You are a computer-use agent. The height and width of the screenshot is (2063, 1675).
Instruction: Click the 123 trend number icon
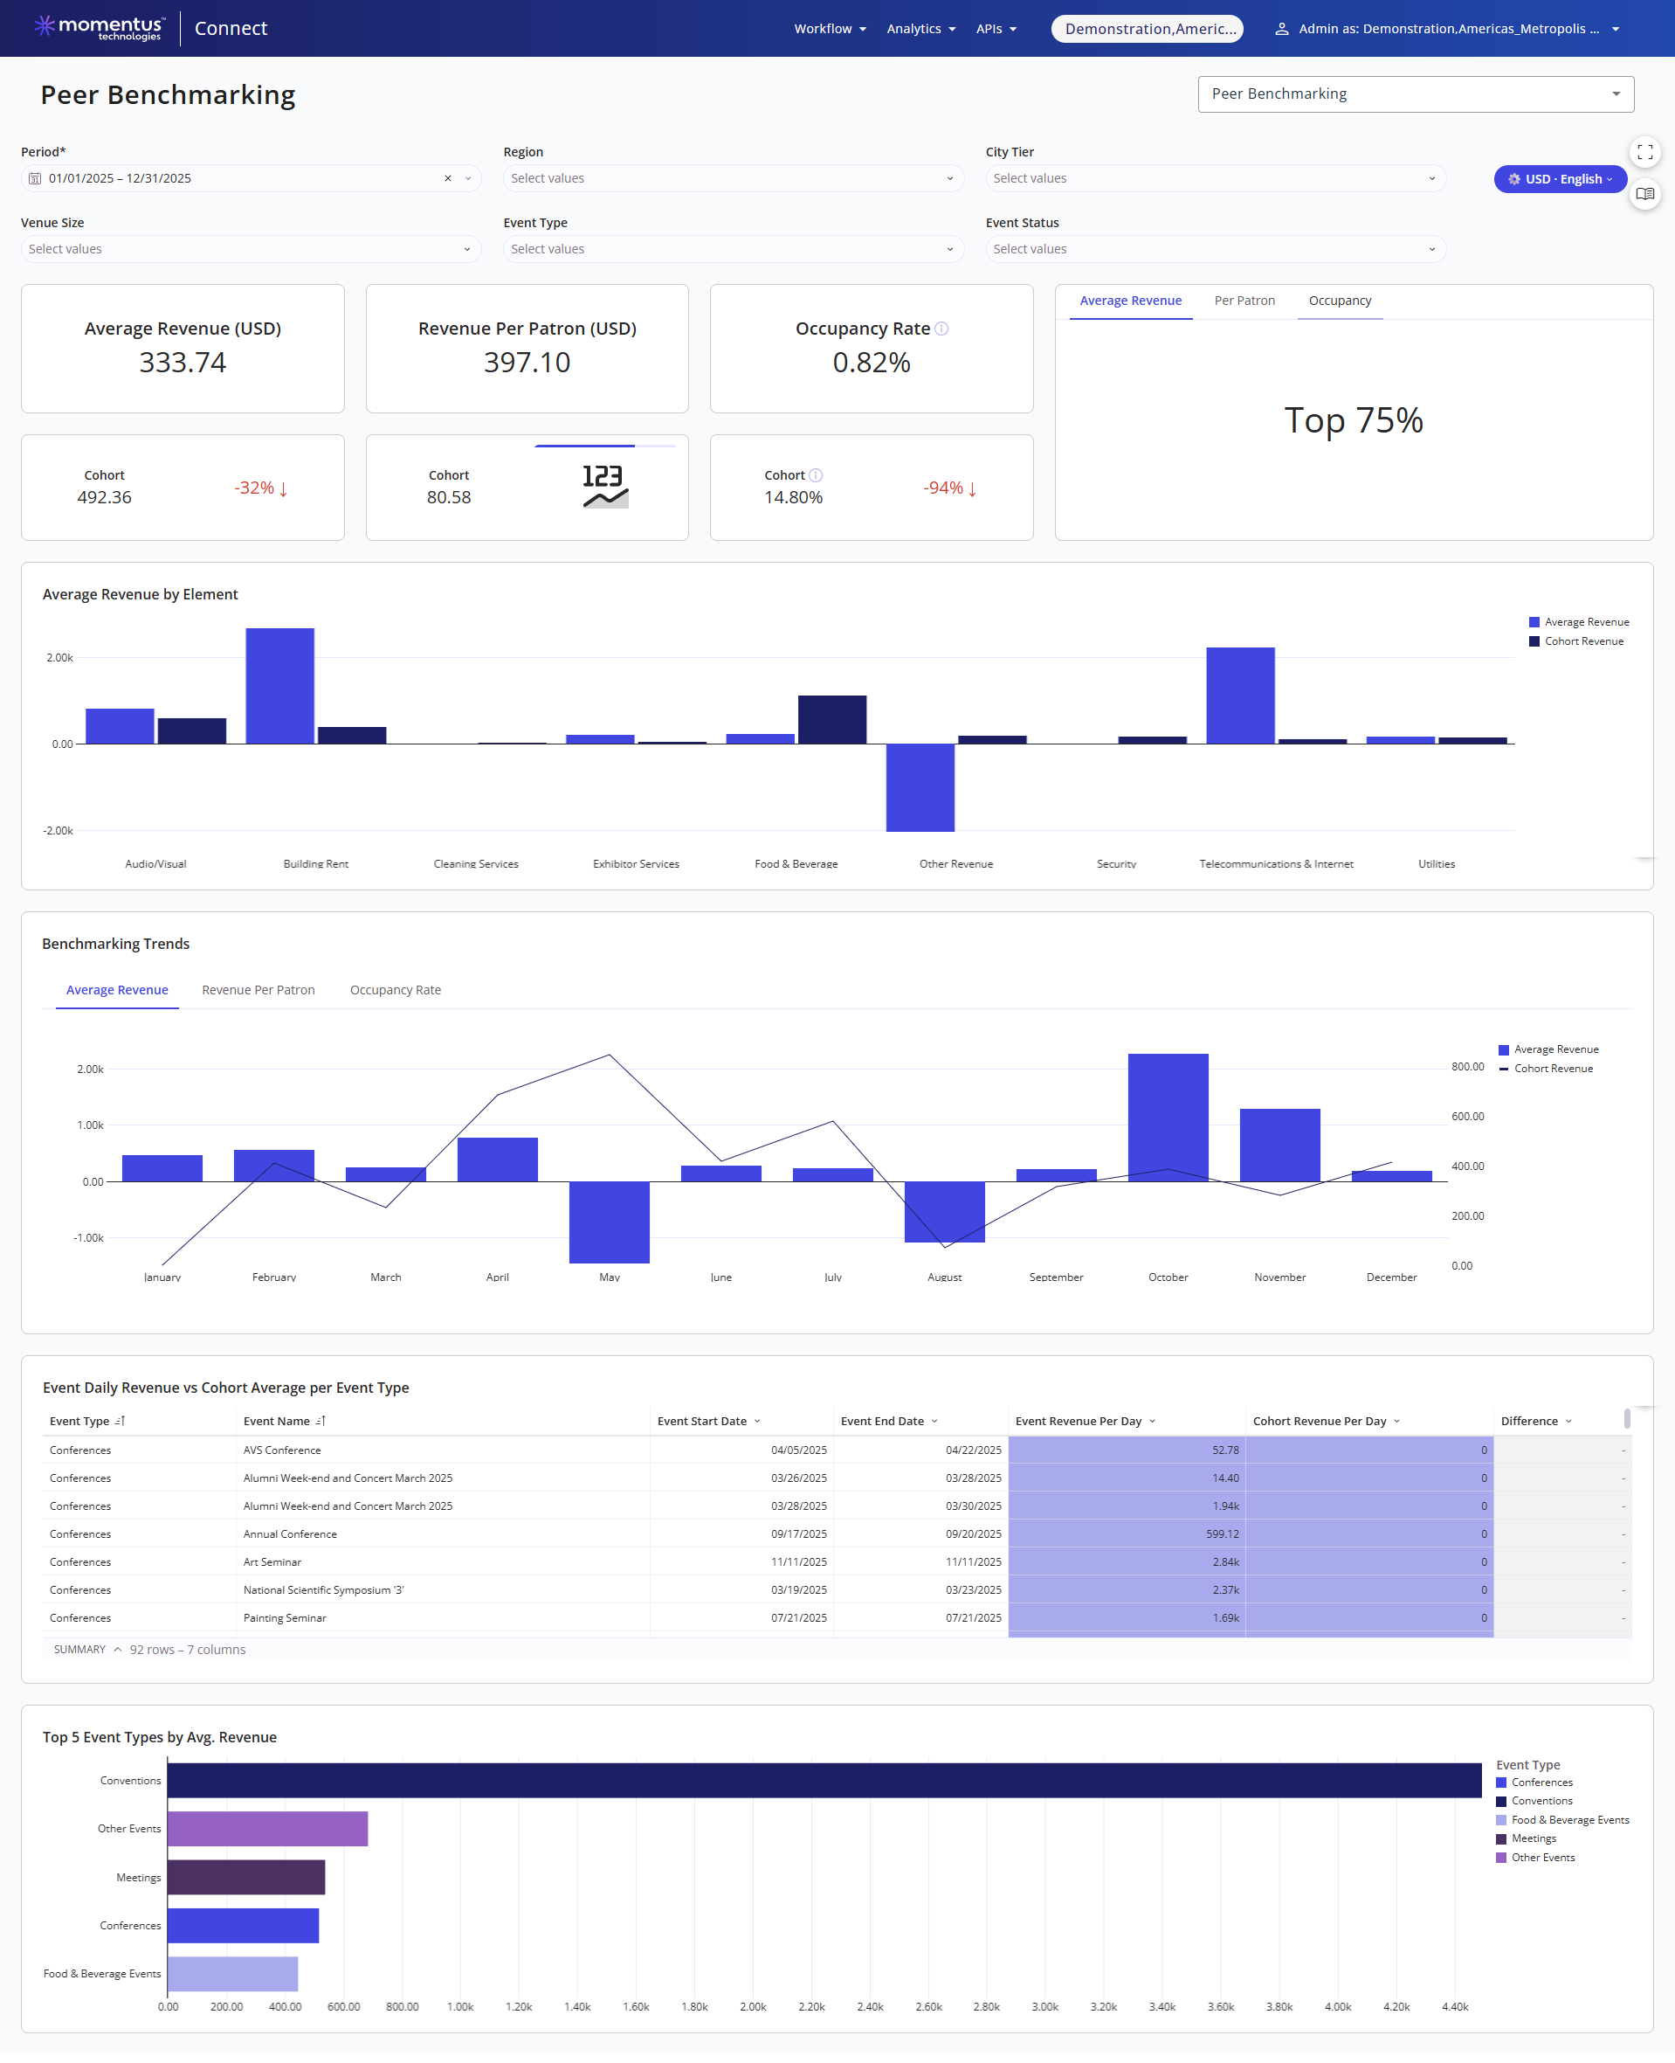click(x=605, y=487)
